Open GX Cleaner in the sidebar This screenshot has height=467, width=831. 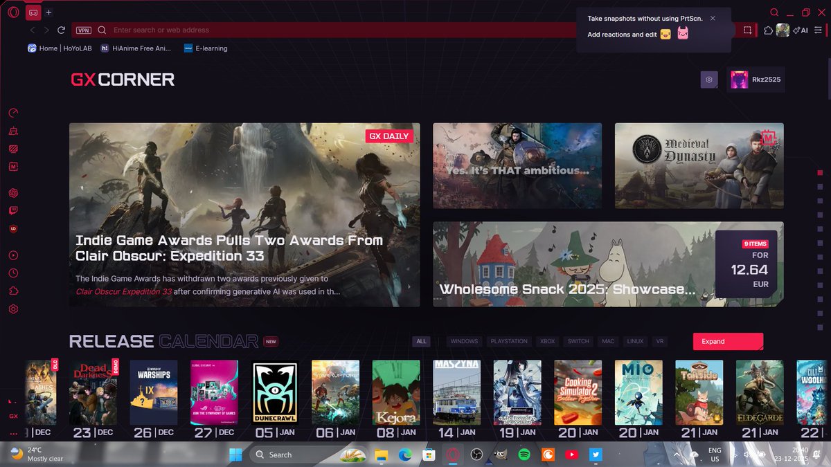point(13,131)
